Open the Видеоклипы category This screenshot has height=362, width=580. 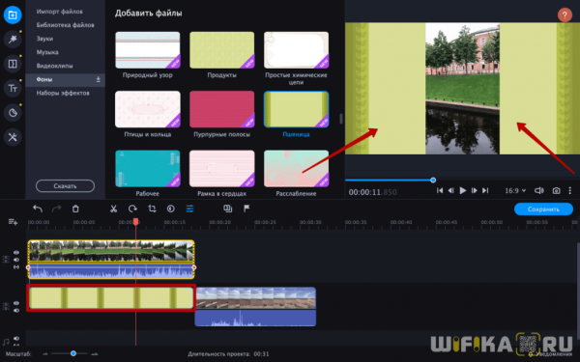54,66
